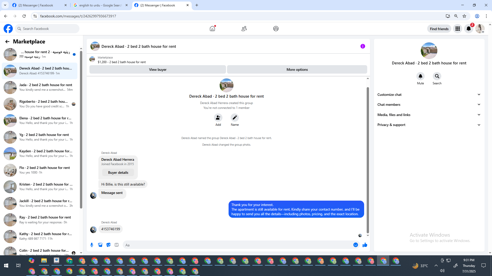Viewport: 492px width, 276px height.
Task: Switch to the Google Search browser tab
Action: click(100, 5)
